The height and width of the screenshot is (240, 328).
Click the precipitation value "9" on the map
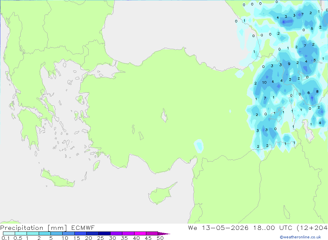point(289,64)
